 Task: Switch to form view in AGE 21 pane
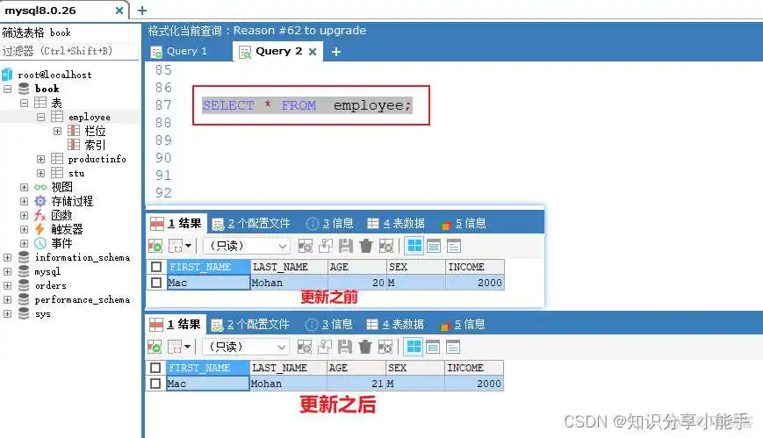pyautogui.click(x=433, y=347)
